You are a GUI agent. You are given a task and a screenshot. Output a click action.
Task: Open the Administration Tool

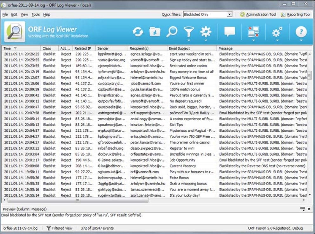point(258,15)
